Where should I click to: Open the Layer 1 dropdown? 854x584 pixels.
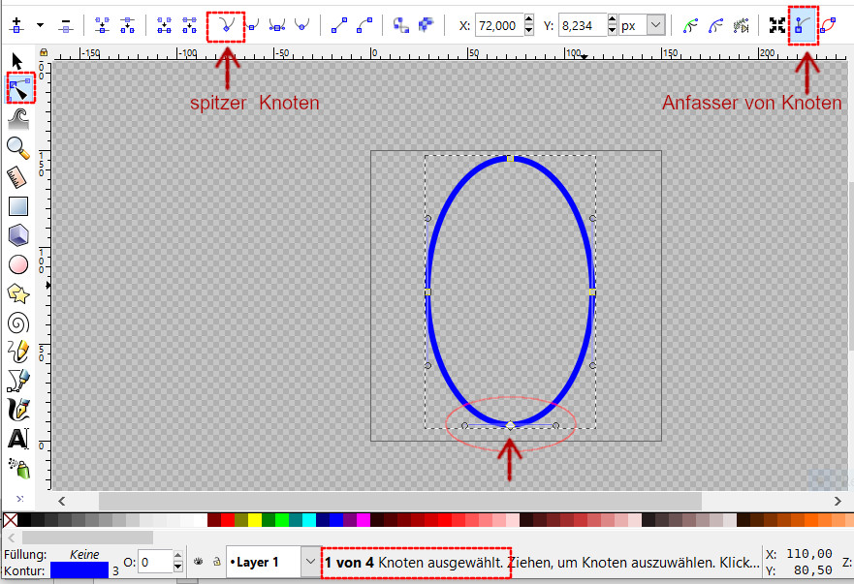coord(310,562)
